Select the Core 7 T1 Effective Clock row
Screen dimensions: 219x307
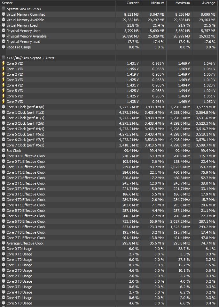(109, 238)
